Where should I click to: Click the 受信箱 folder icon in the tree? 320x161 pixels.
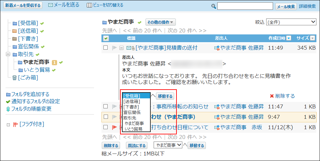point(15,24)
